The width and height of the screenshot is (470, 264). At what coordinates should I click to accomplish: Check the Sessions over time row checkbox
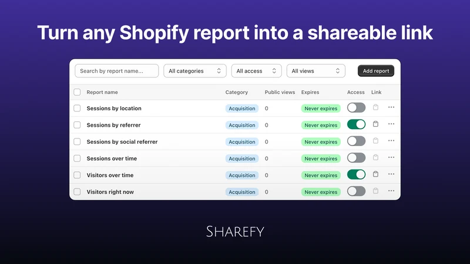pos(77,158)
